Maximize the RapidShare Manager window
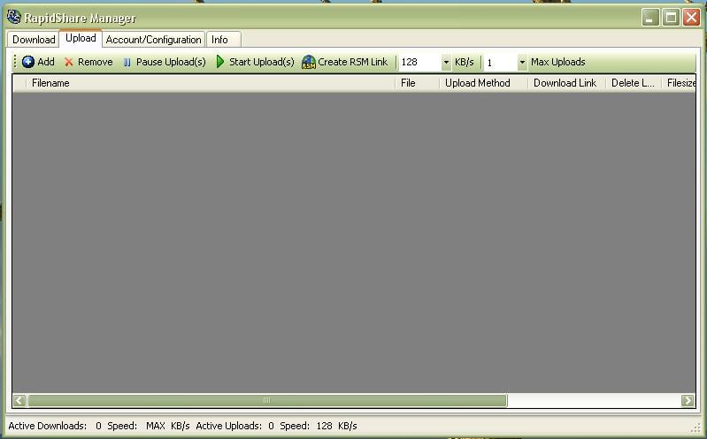 pyautogui.click(x=671, y=18)
